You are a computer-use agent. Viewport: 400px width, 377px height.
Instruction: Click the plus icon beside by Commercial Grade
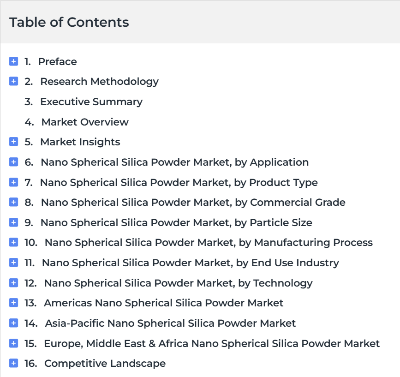tap(13, 202)
